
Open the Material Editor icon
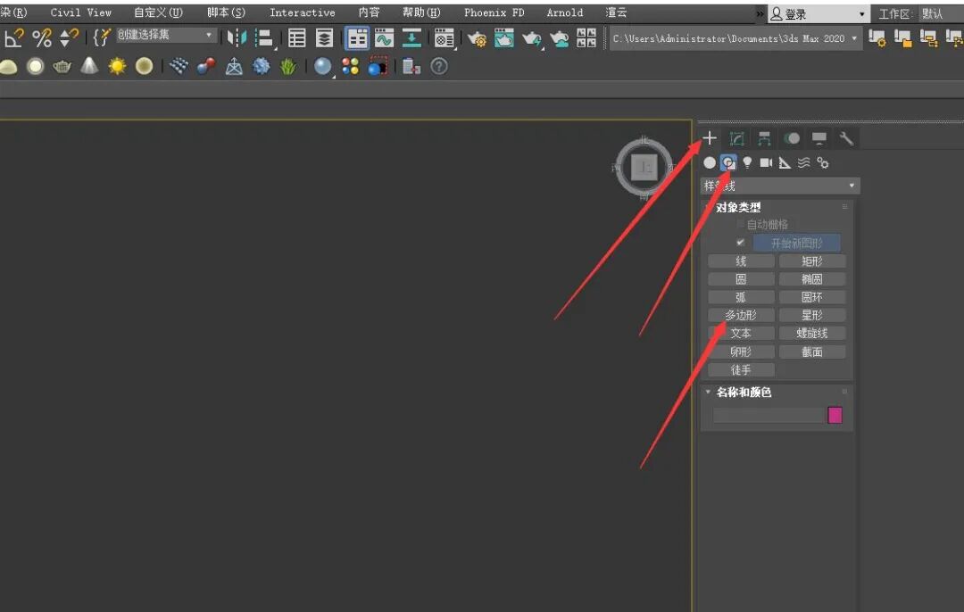(444, 38)
